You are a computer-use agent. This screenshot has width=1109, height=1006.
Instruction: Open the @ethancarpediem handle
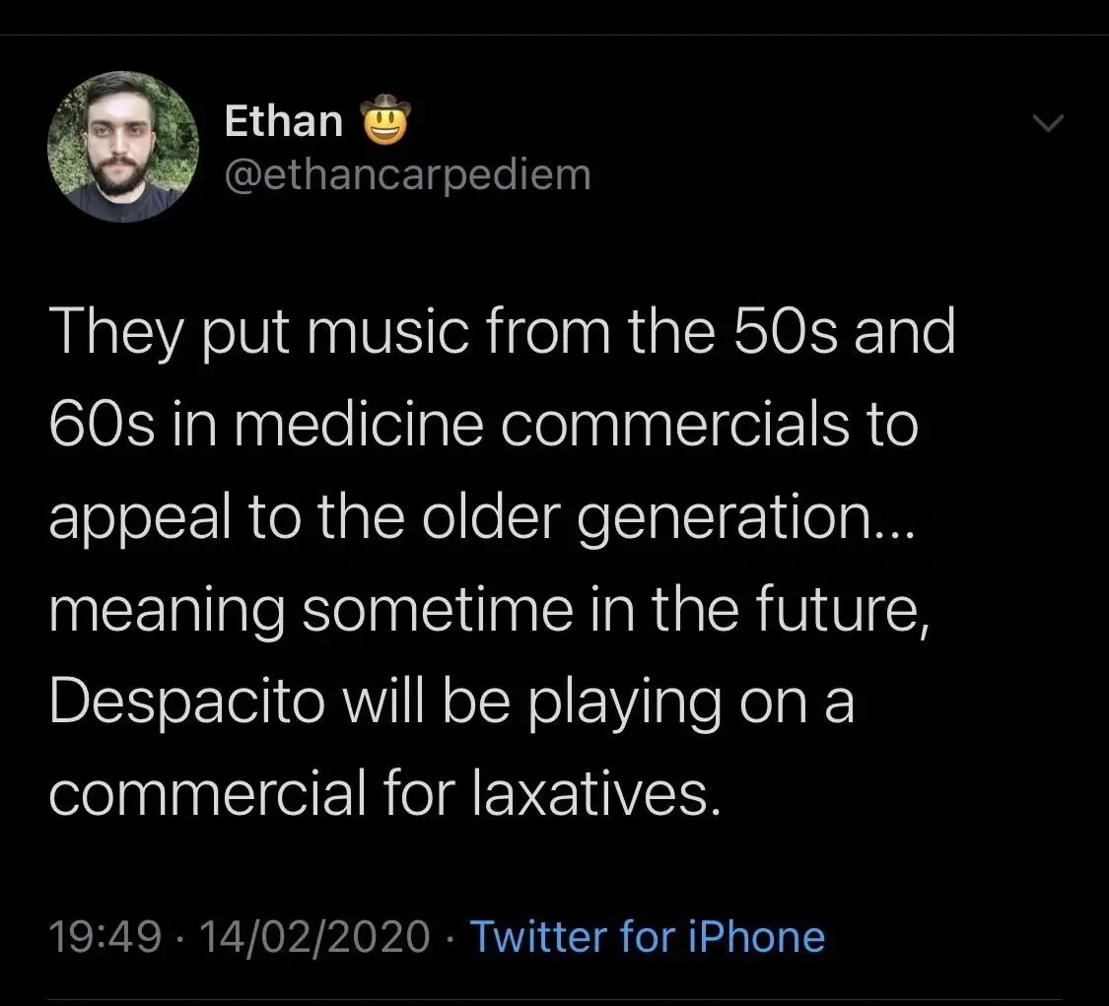pos(407,174)
